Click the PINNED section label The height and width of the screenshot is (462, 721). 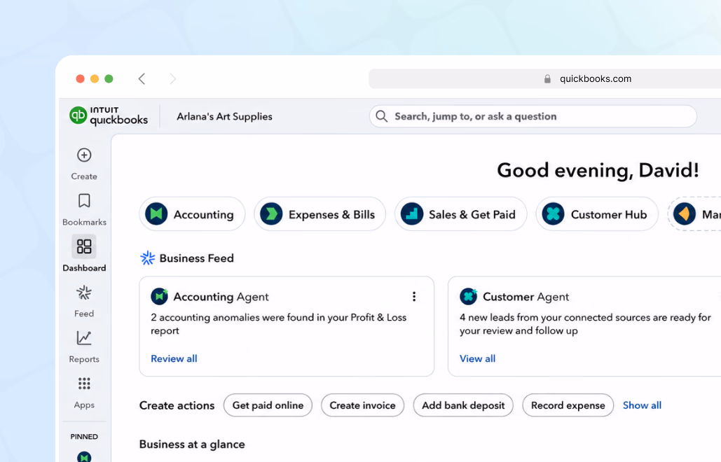tap(84, 436)
